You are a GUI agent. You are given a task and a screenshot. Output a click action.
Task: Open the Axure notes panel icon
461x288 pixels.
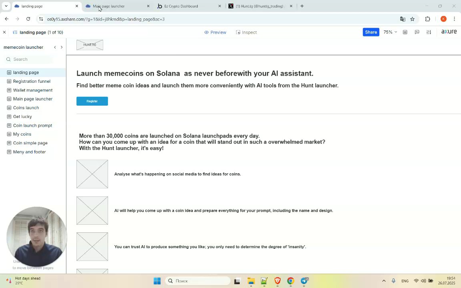point(405,32)
